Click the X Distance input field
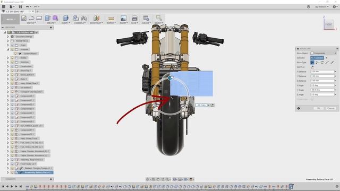Screen dimensions: 340x191 pos(322,72)
